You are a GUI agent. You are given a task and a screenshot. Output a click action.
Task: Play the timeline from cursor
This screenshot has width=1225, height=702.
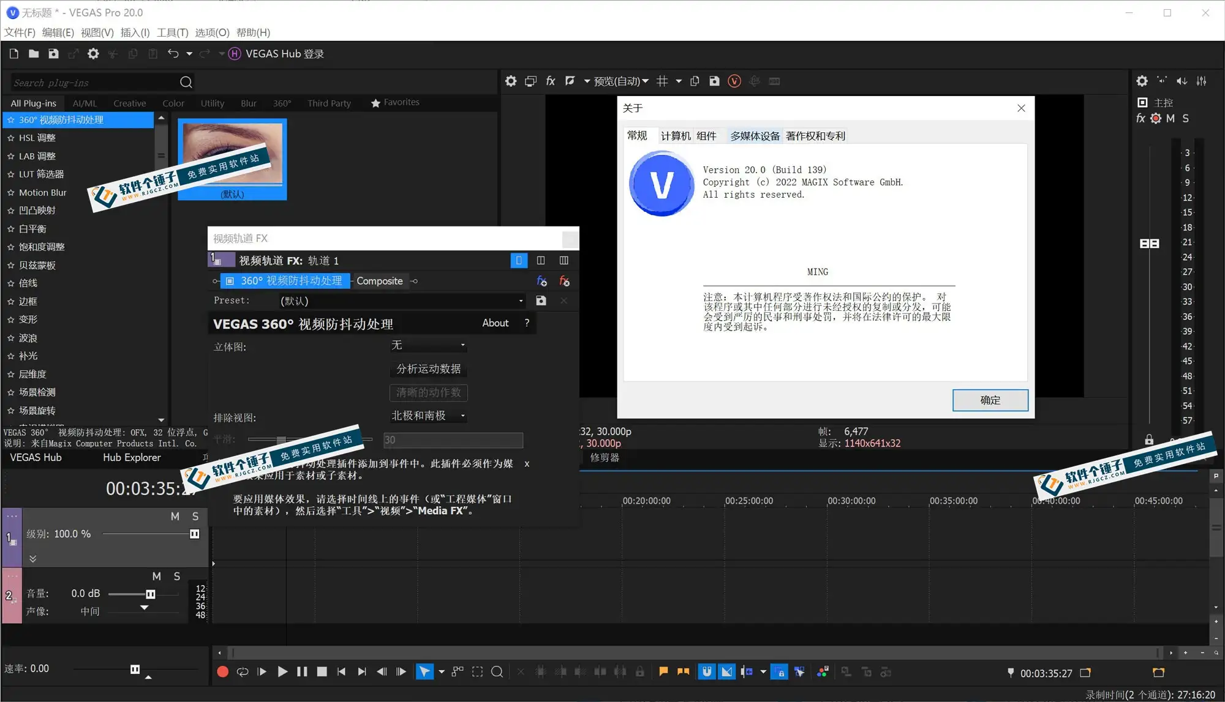[282, 671]
